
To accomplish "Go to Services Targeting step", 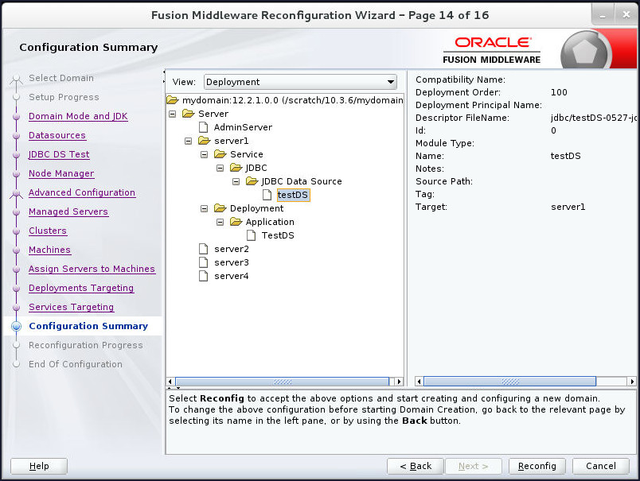I will point(71,307).
